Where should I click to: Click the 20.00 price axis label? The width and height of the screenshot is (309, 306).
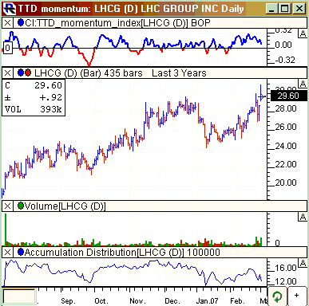tap(286, 182)
